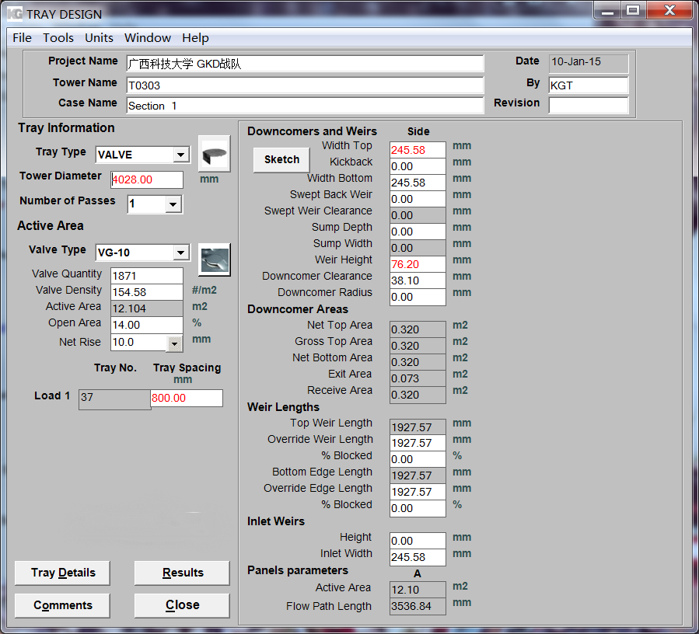Click the Swept Weir Clearance value
The width and height of the screenshot is (699, 634).
(x=418, y=215)
